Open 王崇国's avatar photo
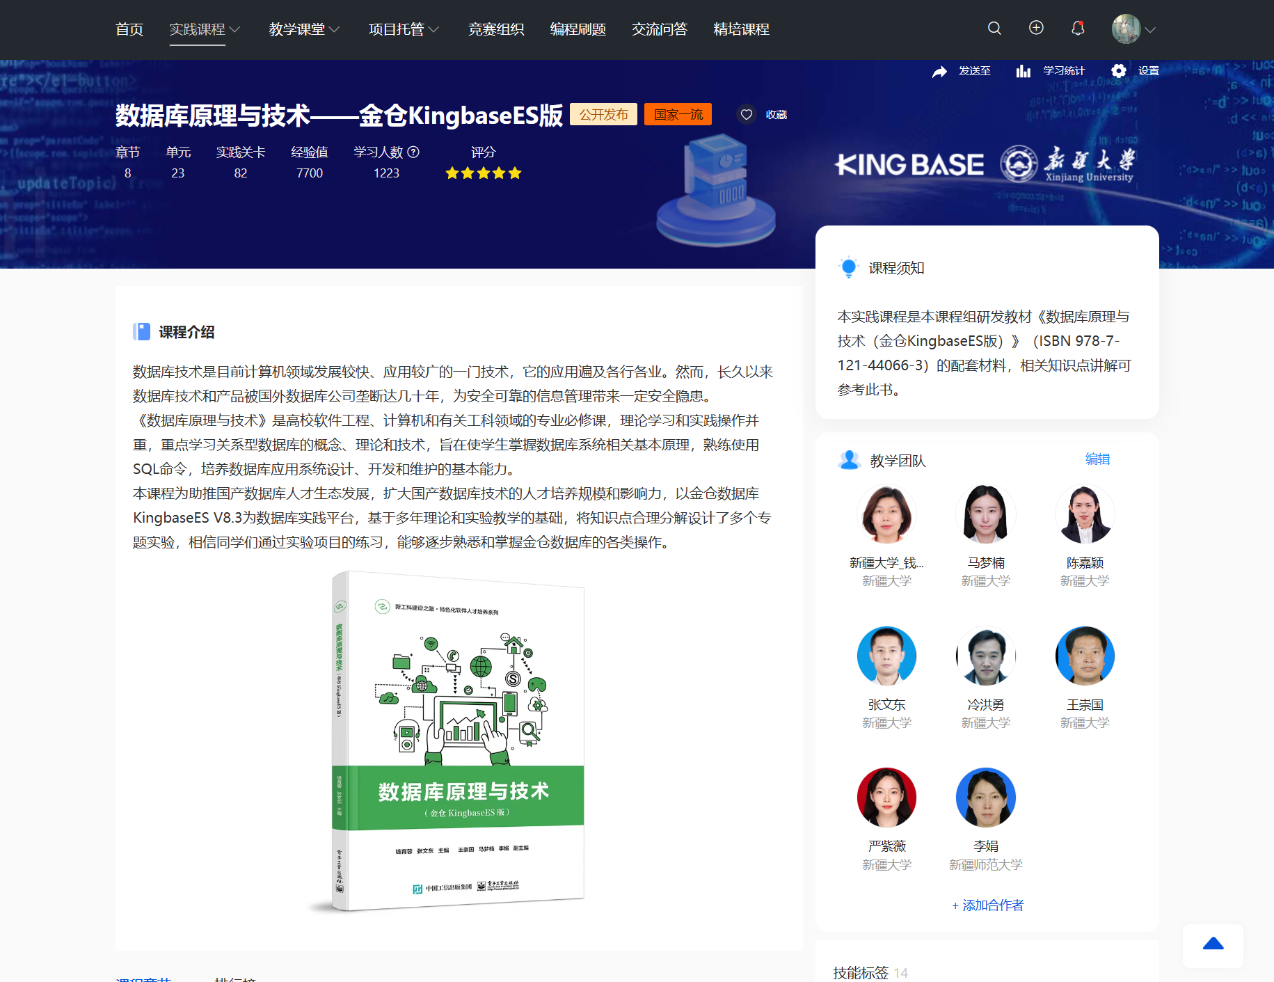 (x=1085, y=656)
